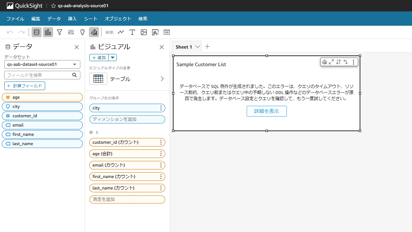Open the ファイル menu
The image size is (412, 232).
[15, 19]
